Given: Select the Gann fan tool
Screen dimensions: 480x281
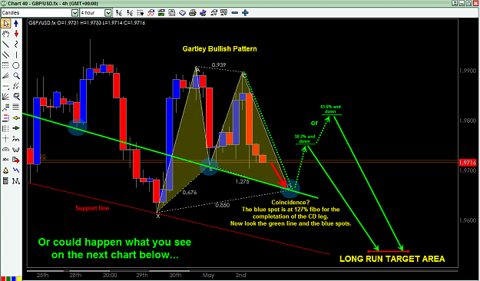Looking at the screenshot, I should 6,97.
